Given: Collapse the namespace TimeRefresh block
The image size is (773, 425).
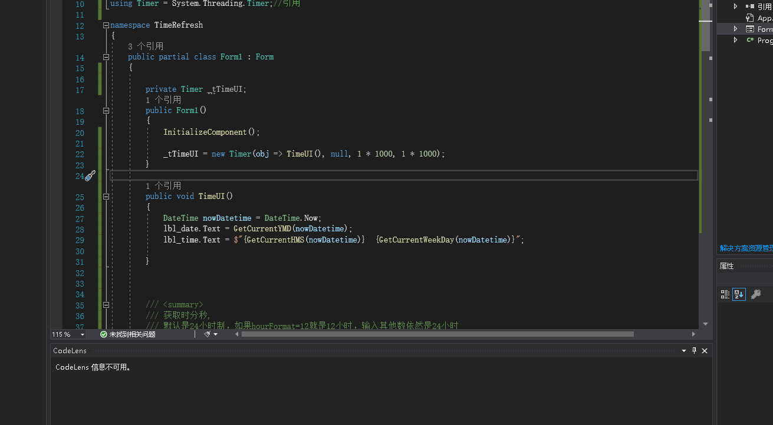Looking at the screenshot, I should (106, 25).
